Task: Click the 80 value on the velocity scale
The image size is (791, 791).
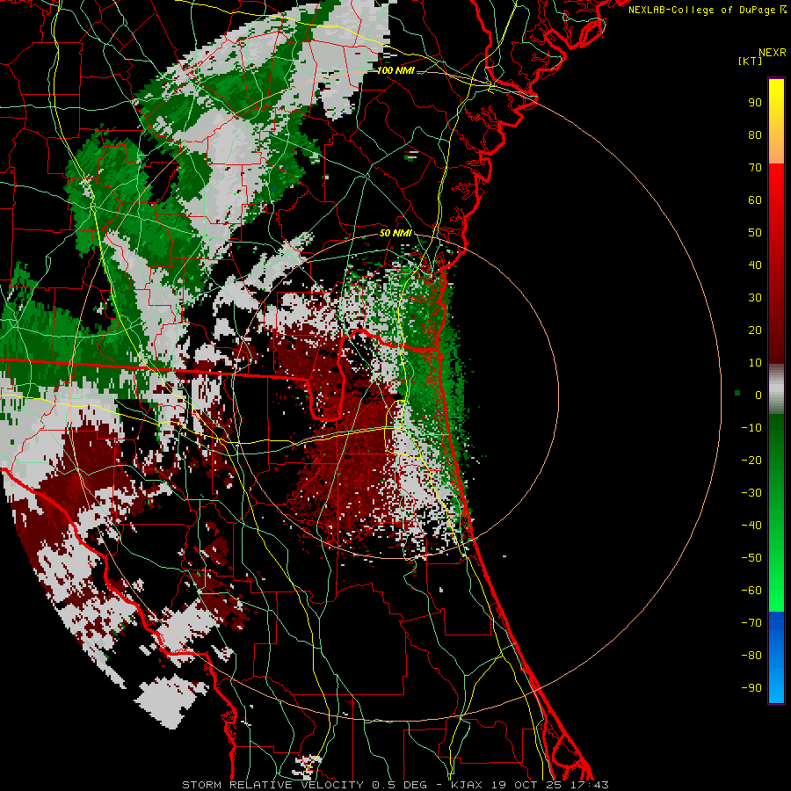Action: (755, 134)
